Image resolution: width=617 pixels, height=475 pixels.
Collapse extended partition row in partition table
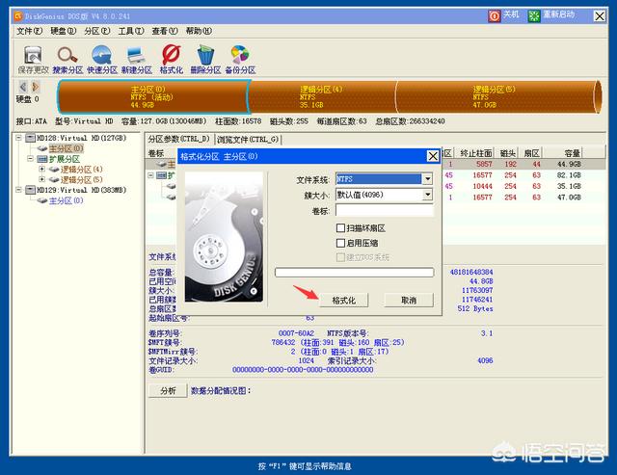[150, 175]
